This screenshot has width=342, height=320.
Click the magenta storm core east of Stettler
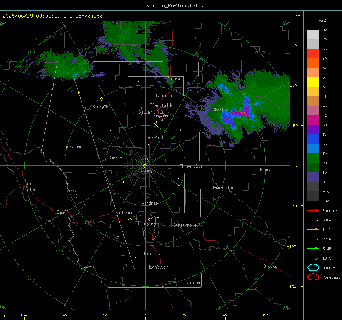coord(242,113)
